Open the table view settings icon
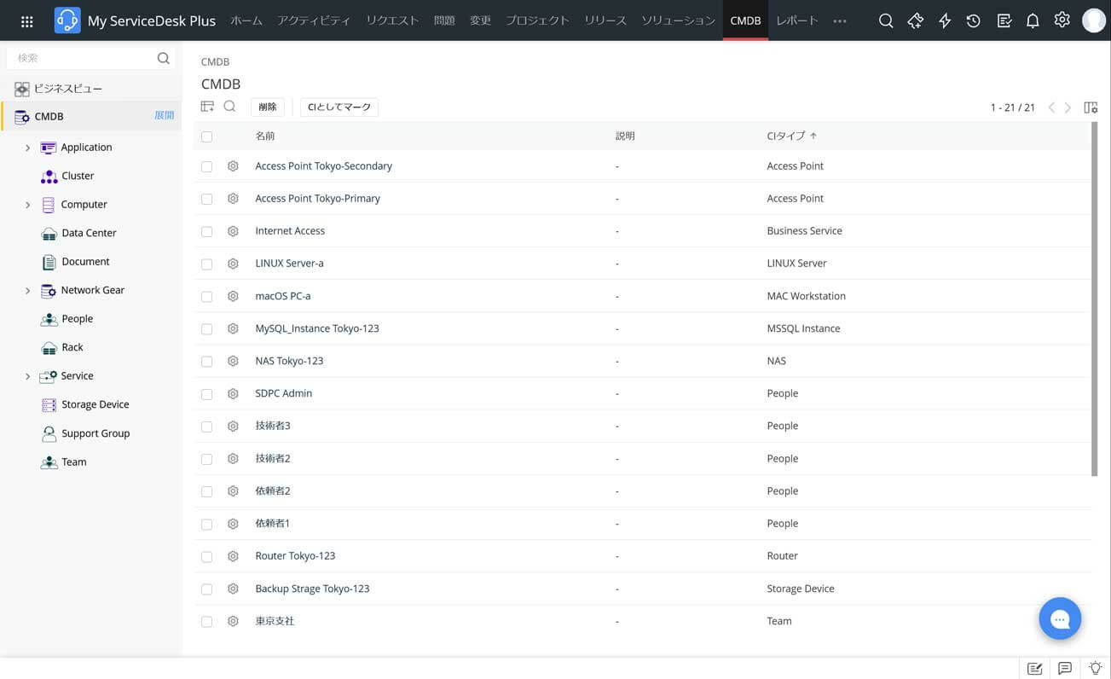 [207, 107]
